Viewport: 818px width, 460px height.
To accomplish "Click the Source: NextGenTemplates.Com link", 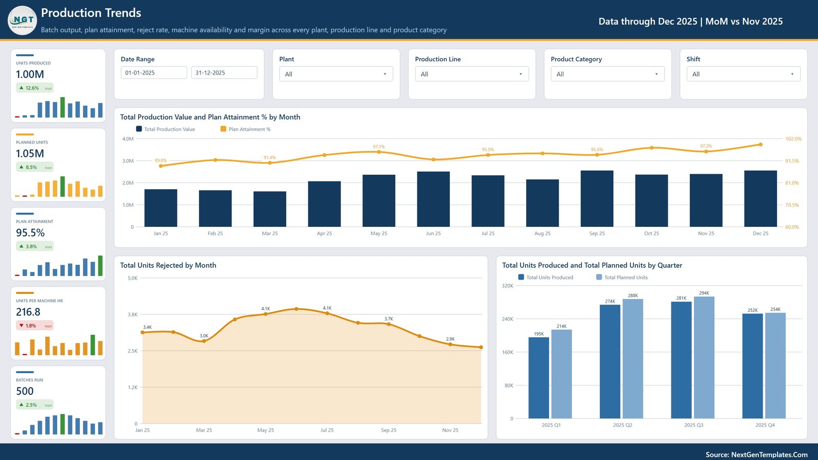I will point(757,454).
